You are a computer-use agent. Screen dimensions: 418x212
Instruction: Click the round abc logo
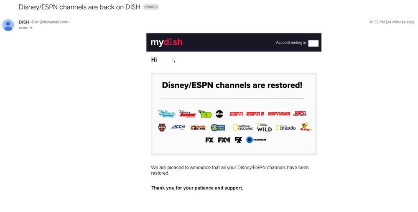click(x=219, y=114)
